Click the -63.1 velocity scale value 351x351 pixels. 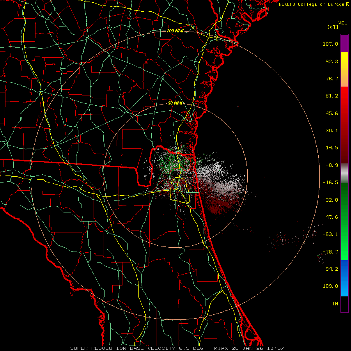[330, 234]
